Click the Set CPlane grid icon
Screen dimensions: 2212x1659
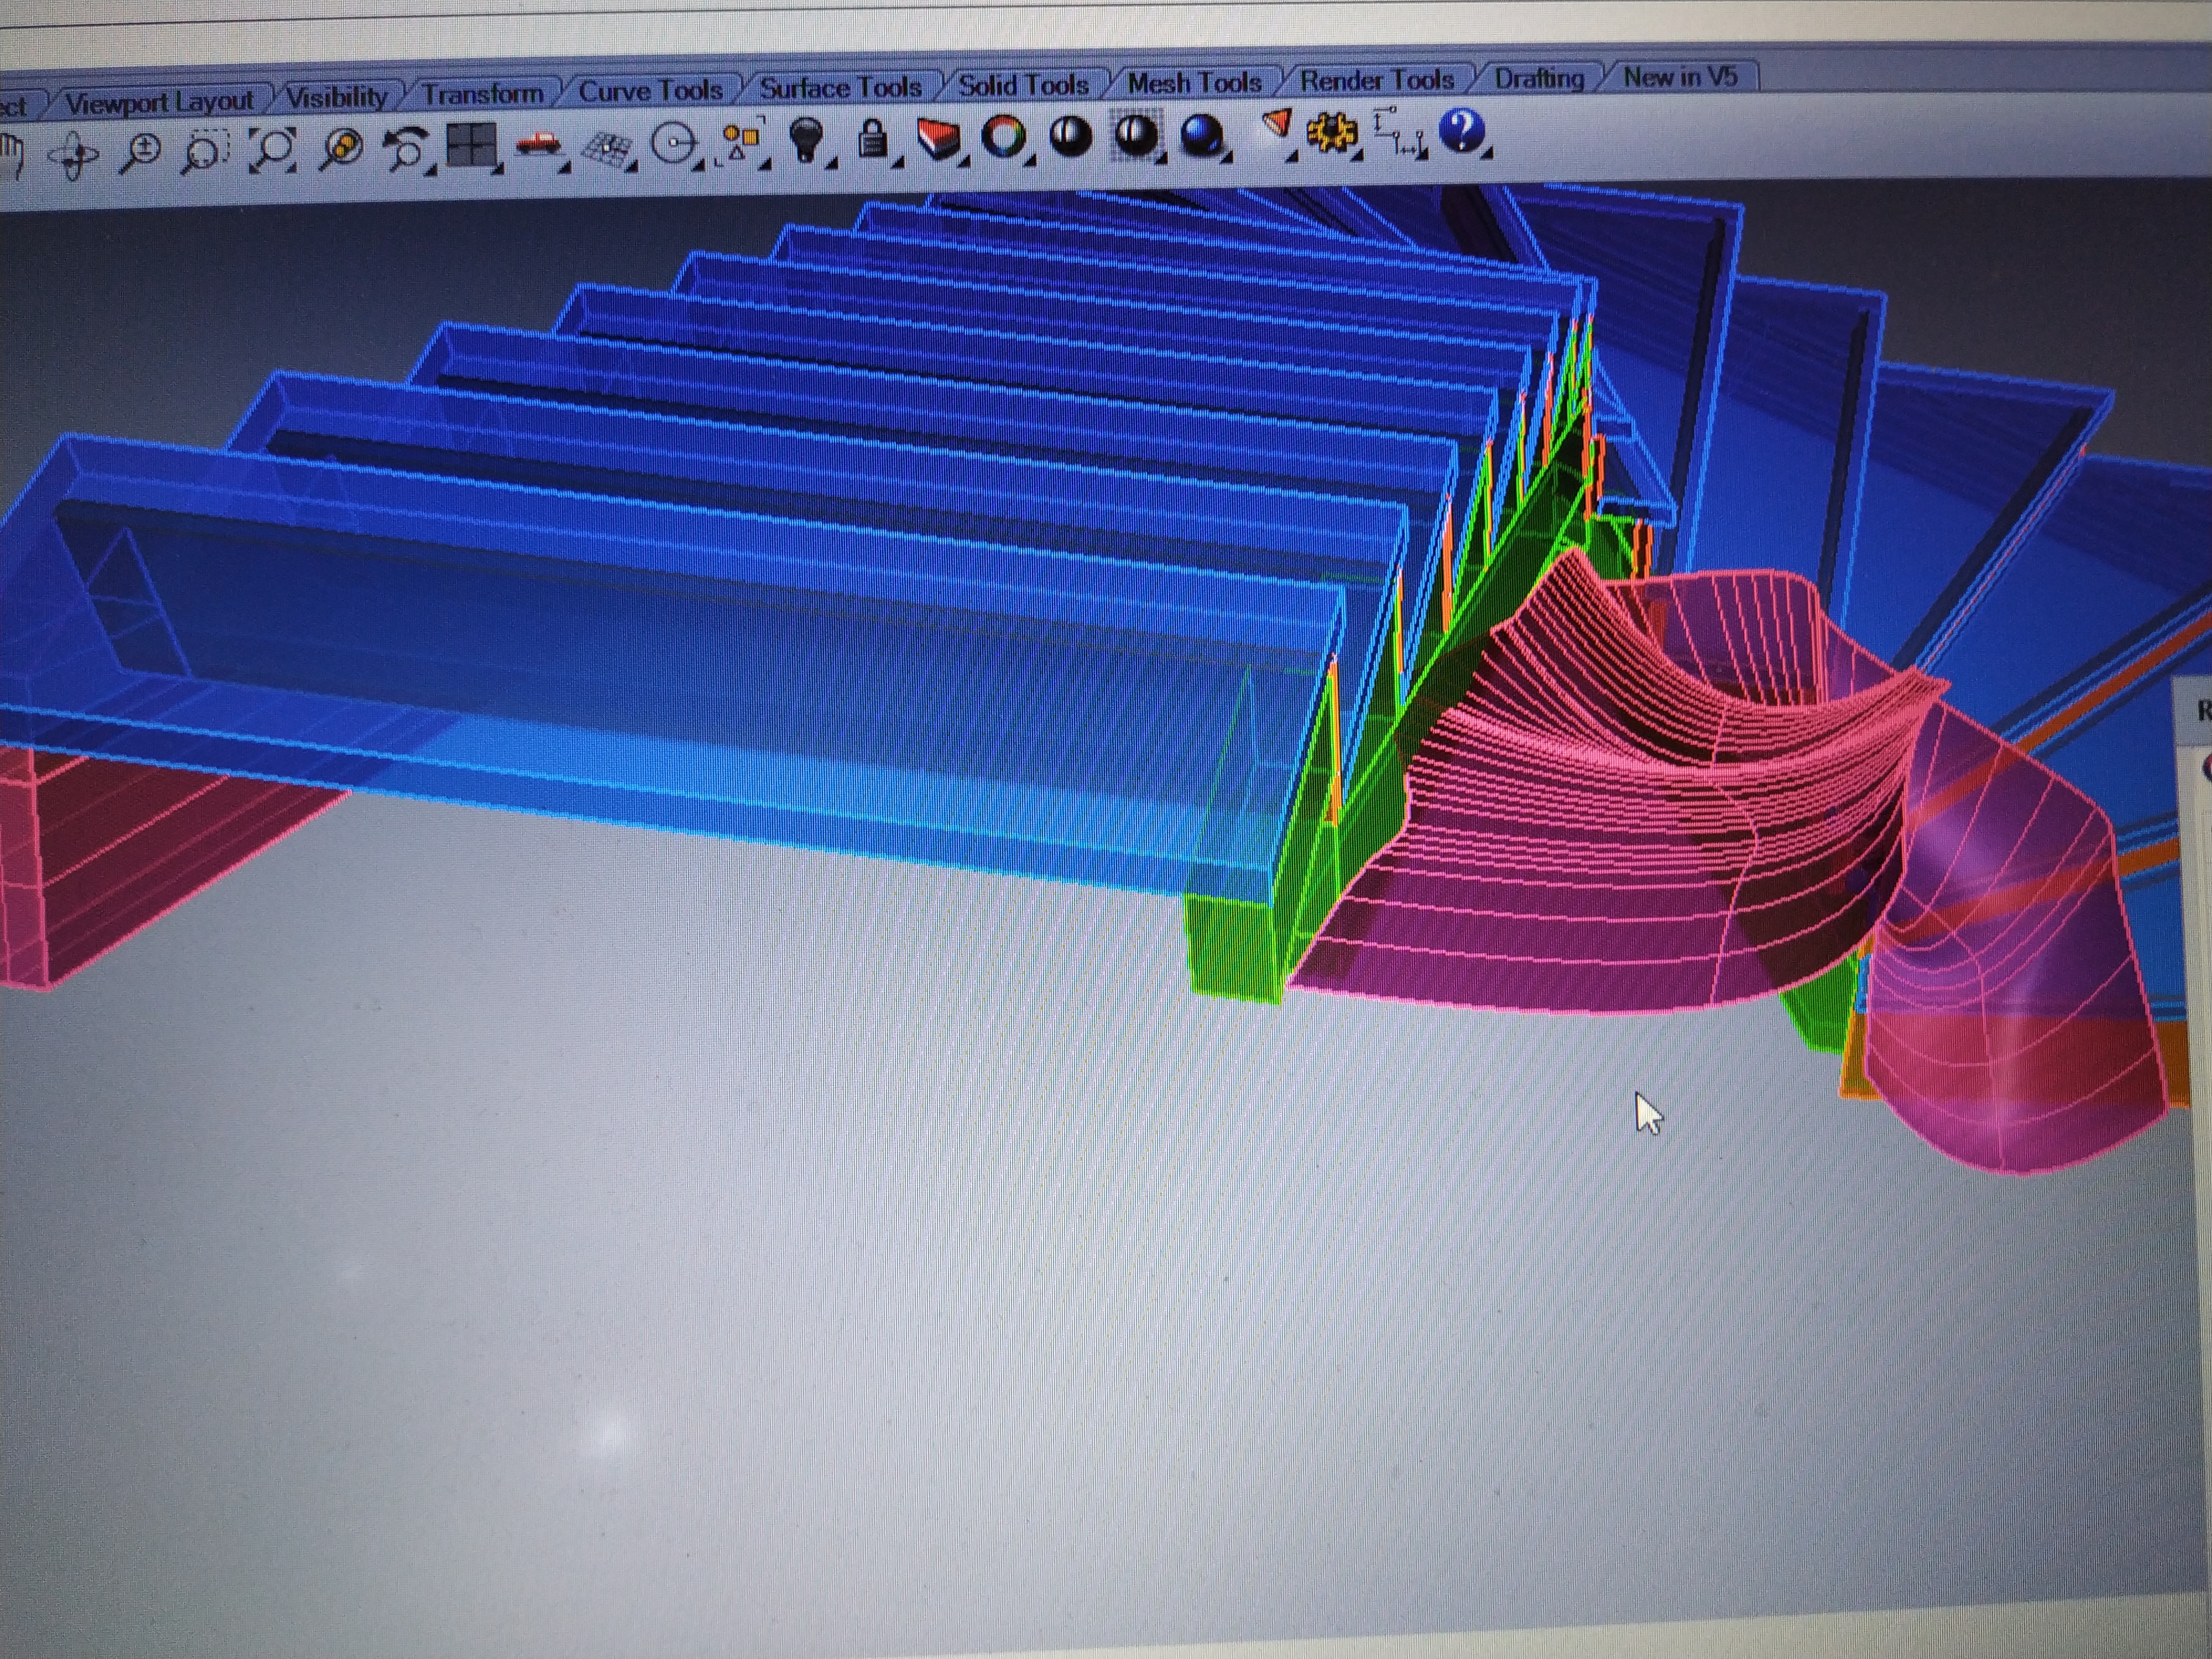point(606,148)
